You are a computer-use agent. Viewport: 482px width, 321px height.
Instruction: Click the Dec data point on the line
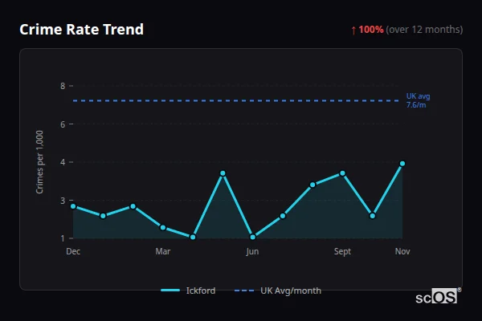(73, 206)
